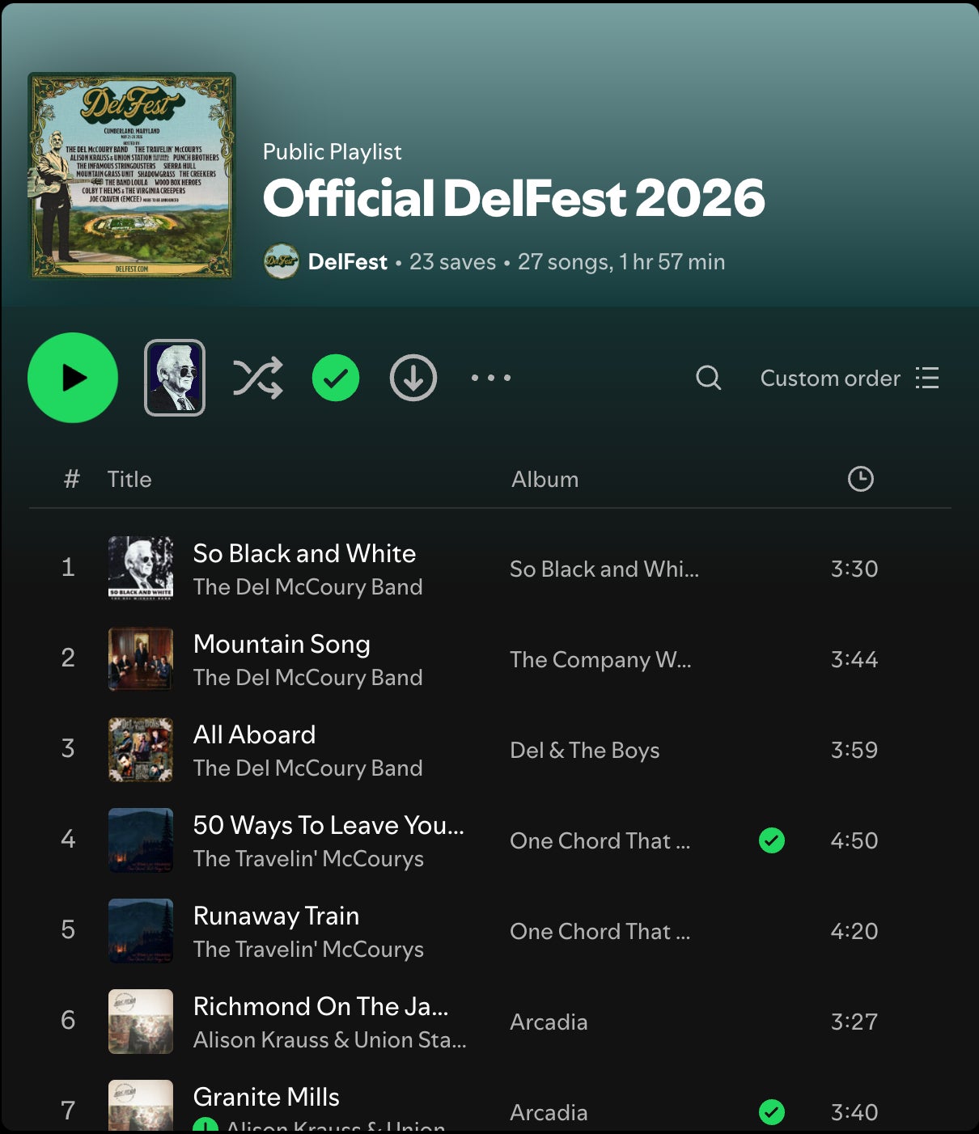The image size is (979, 1134).
Task: Open album link on the Runaway Train row
Action: pos(600,931)
